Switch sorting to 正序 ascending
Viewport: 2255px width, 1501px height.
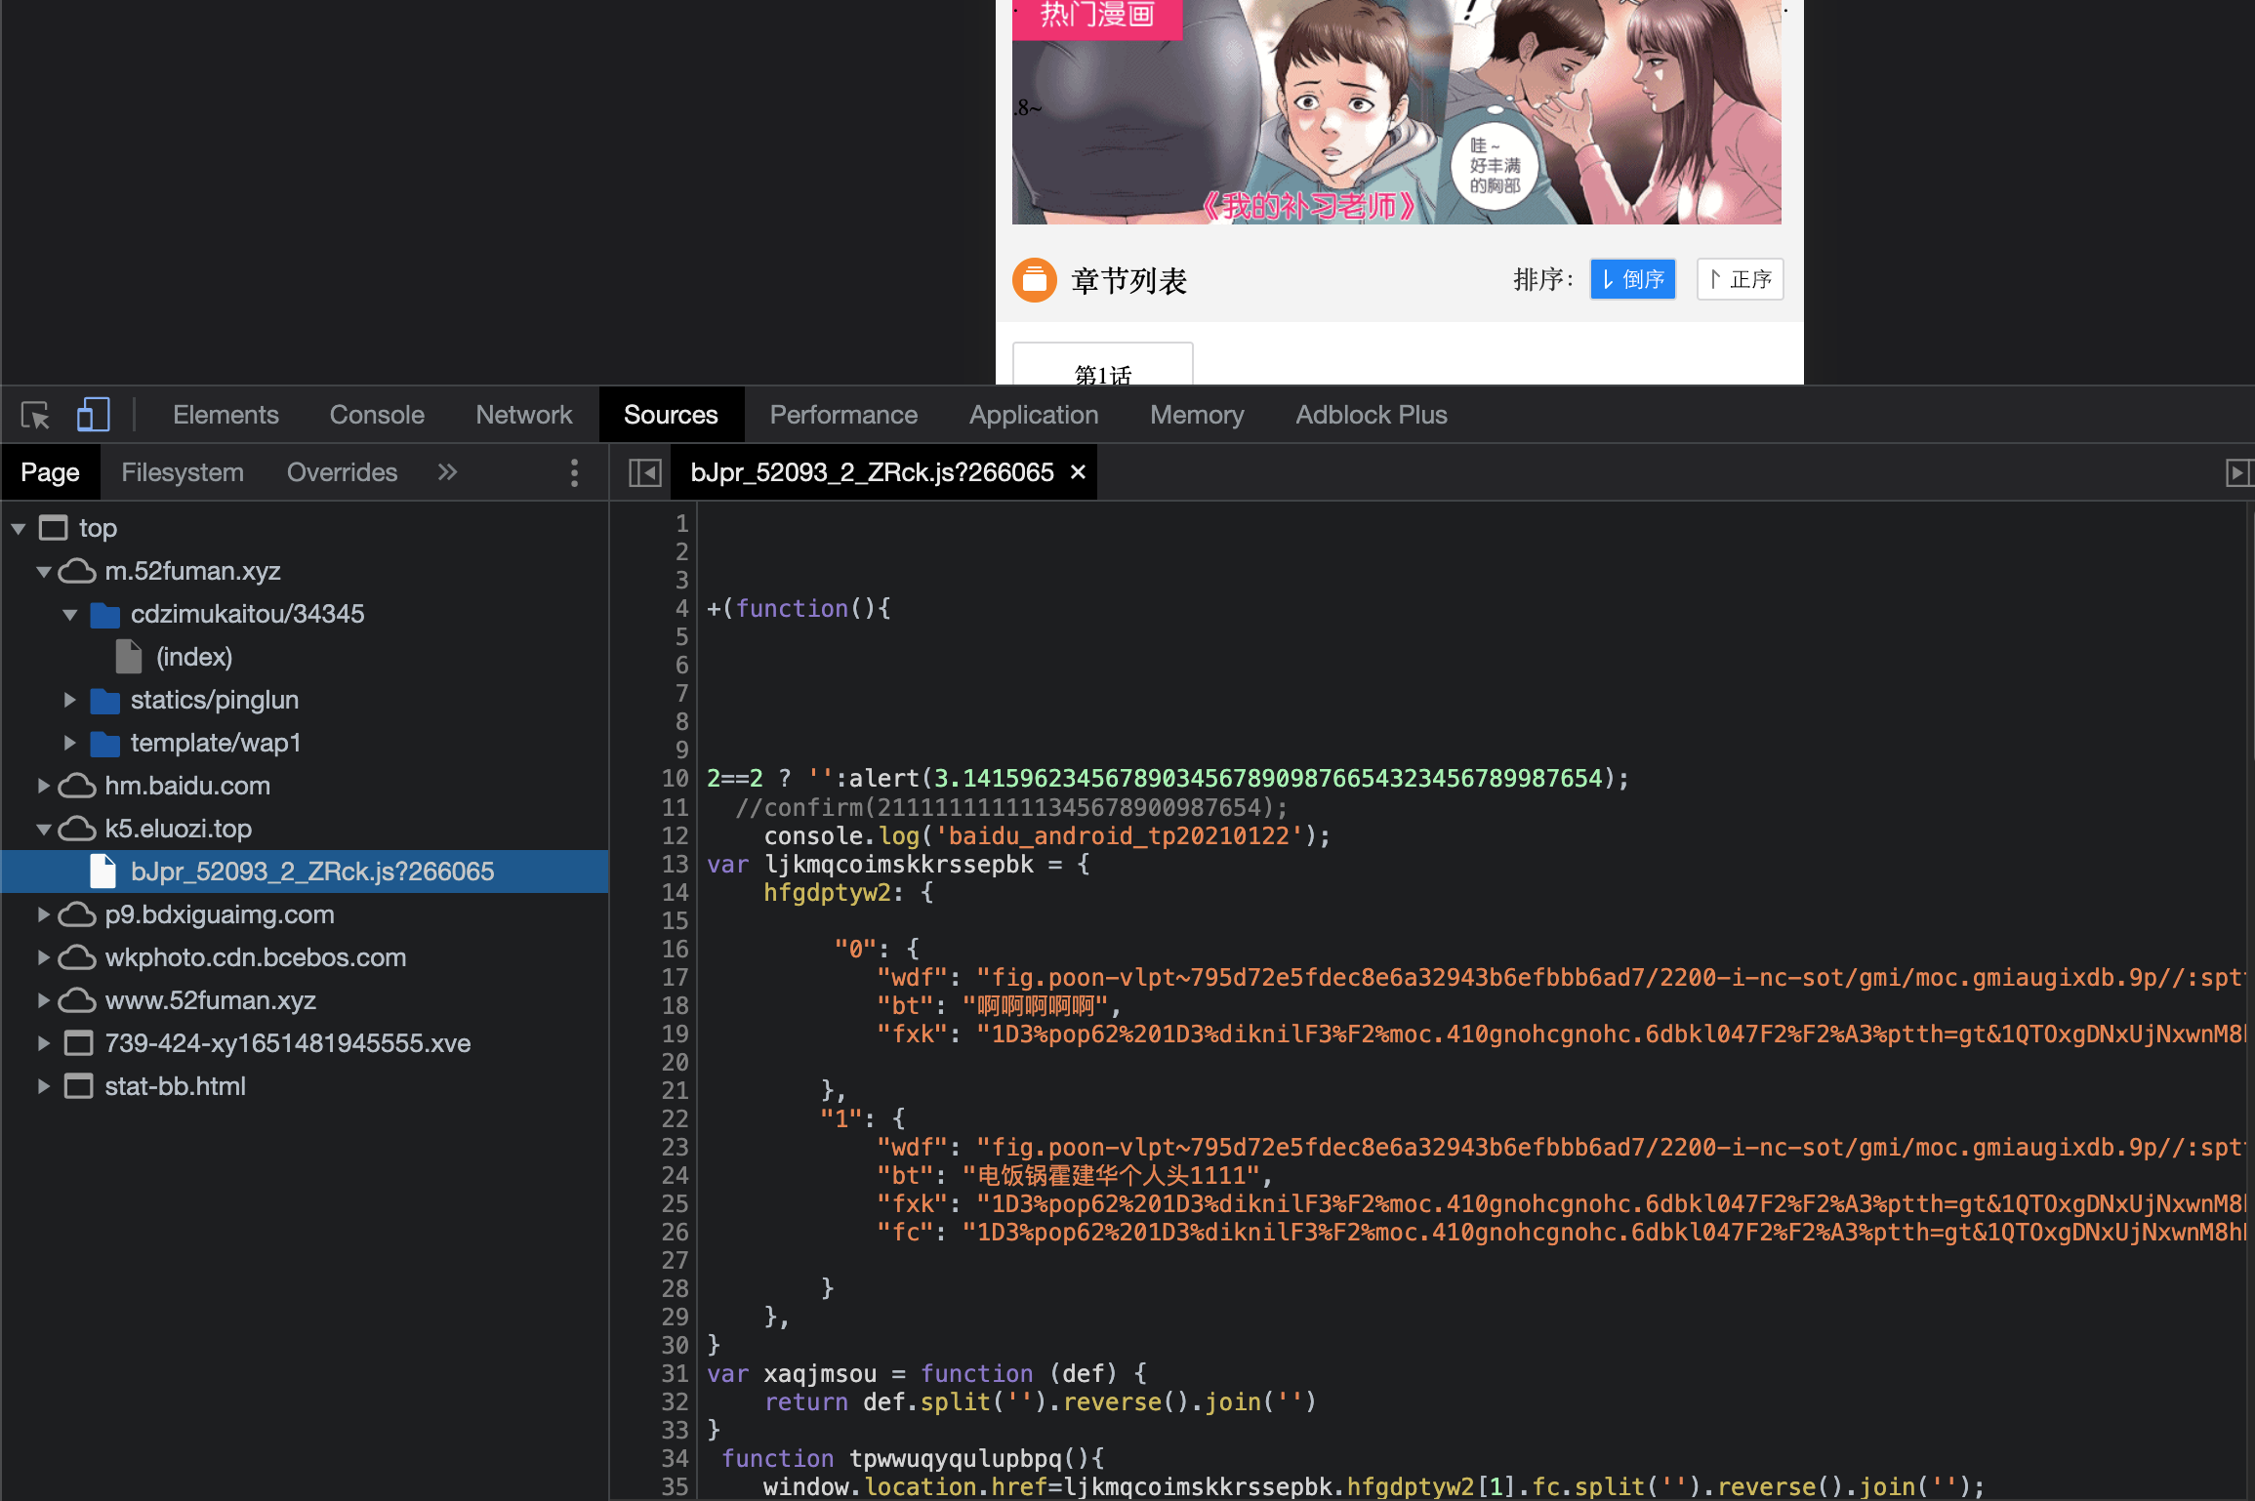(x=1739, y=279)
